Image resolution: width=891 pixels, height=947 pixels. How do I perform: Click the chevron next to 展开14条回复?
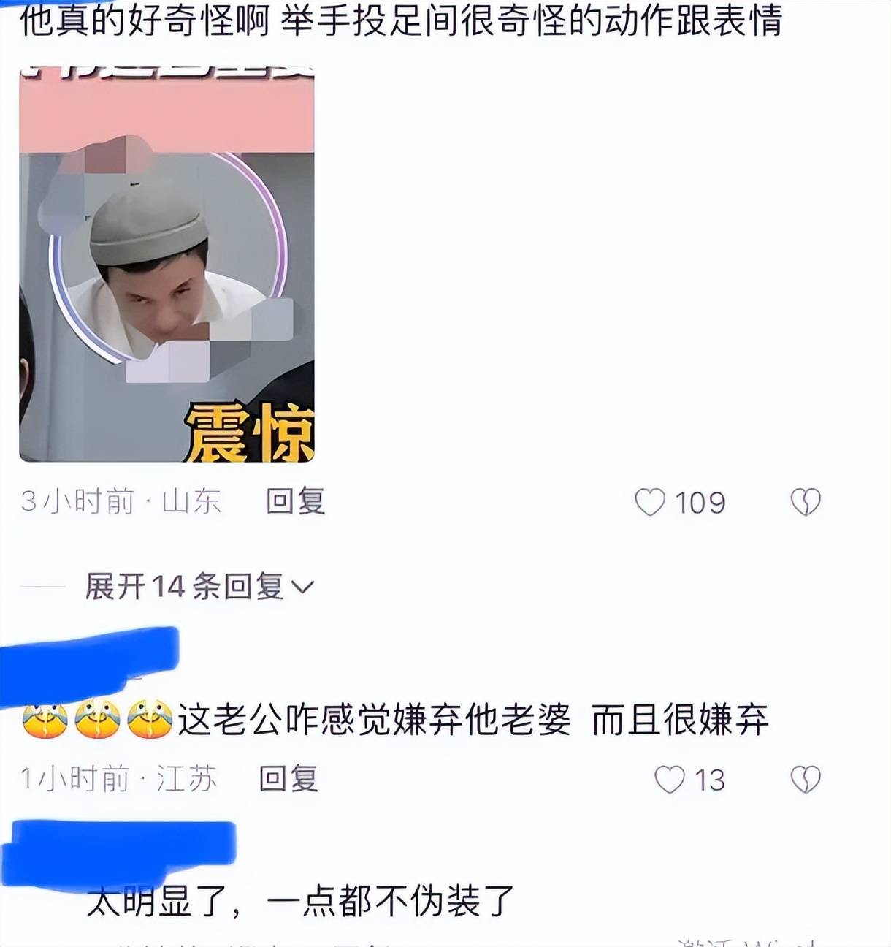point(302,587)
